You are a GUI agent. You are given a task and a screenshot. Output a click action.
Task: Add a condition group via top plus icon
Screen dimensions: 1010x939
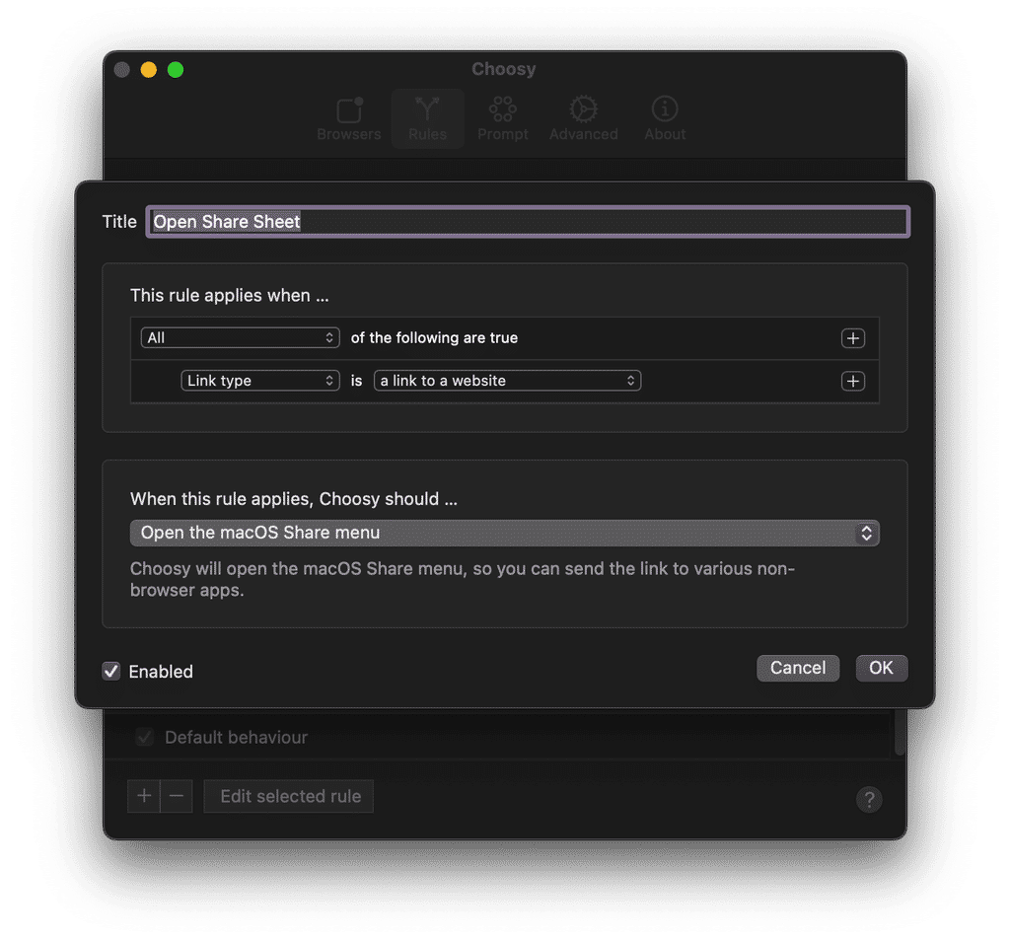tap(852, 337)
